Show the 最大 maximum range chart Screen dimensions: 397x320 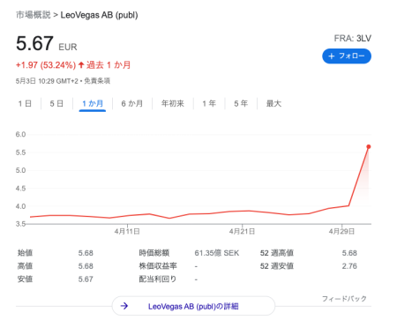(x=273, y=103)
